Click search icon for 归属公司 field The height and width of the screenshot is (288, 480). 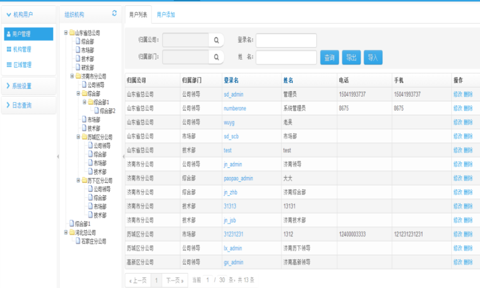pyautogui.click(x=217, y=40)
